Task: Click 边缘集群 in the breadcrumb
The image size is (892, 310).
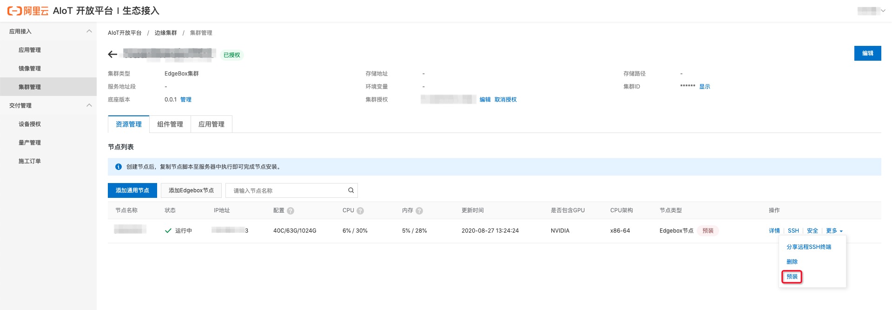Action: tap(166, 33)
